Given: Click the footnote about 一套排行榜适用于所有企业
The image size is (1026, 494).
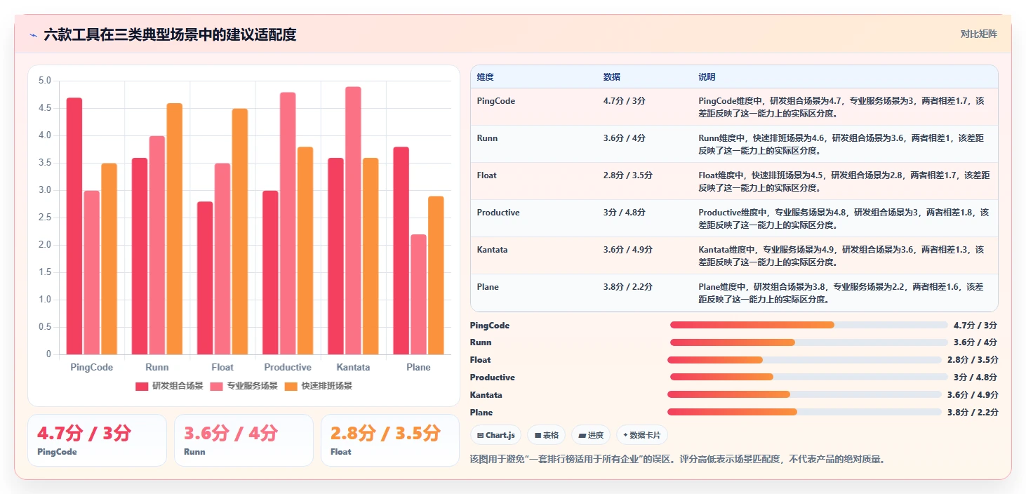Looking at the screenshot, I should 677,460.
